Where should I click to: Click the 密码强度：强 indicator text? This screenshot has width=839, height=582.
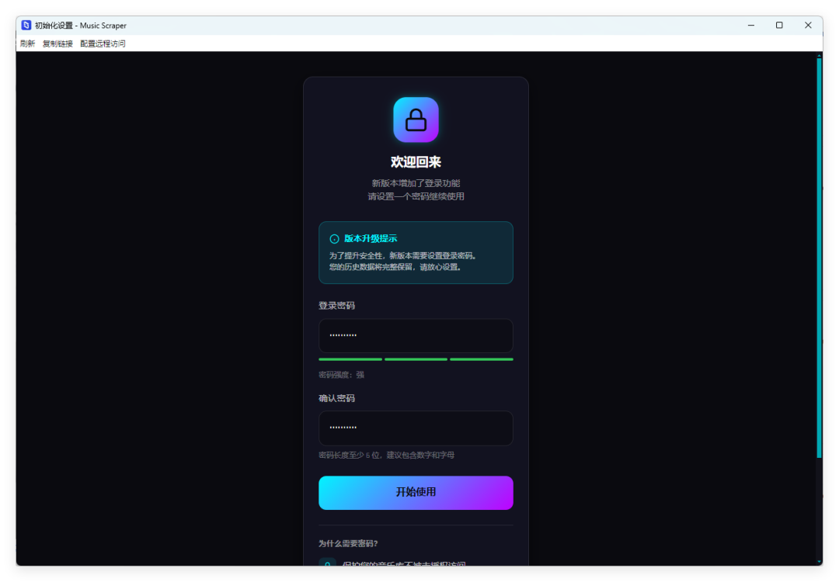pyautogui.click(x=341, y=375)
